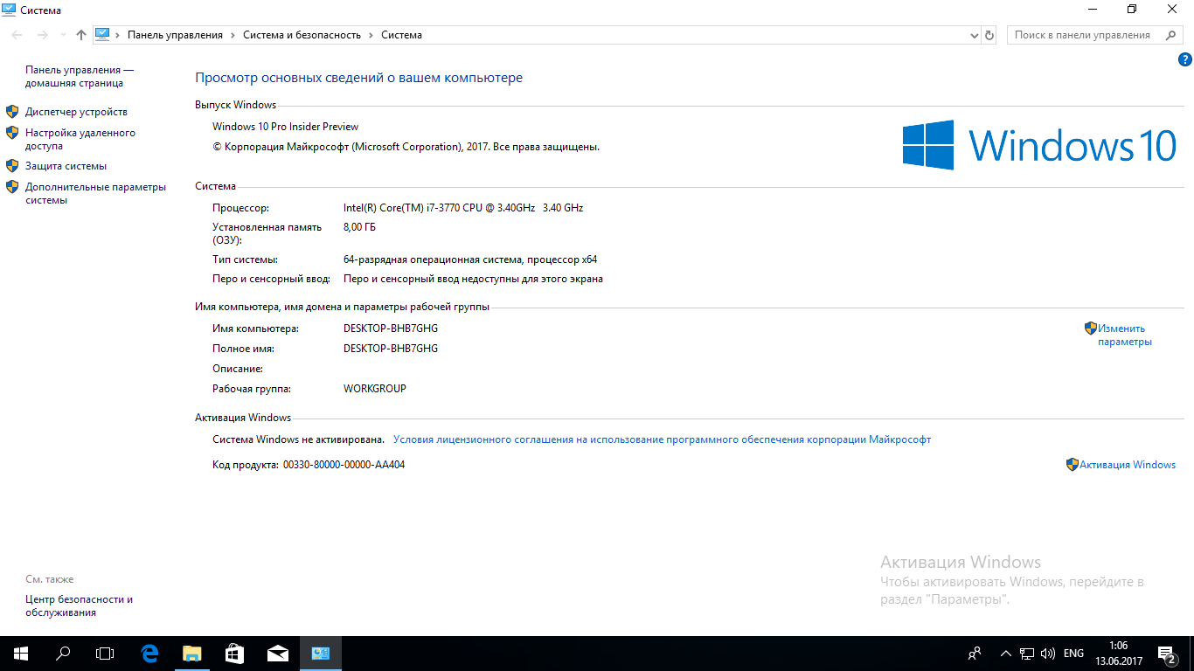This screenshot has height=671, width=1194.
Task: Click DESKTOP-BHB7GHG in the Имя компьютера row
Action: pos(391,329)
